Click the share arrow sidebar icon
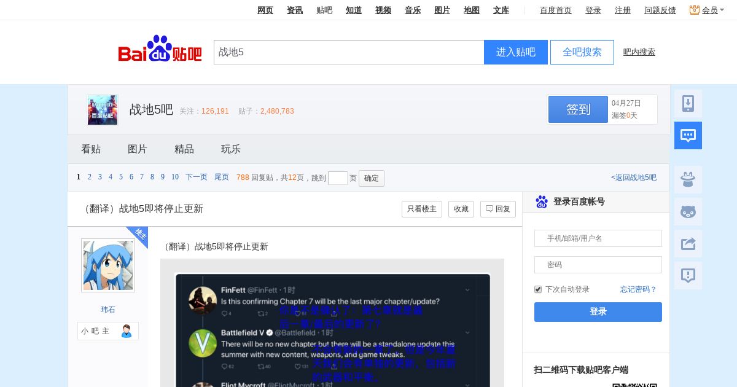Viewport: 737px width, 387px height. (x=688, y=244)
